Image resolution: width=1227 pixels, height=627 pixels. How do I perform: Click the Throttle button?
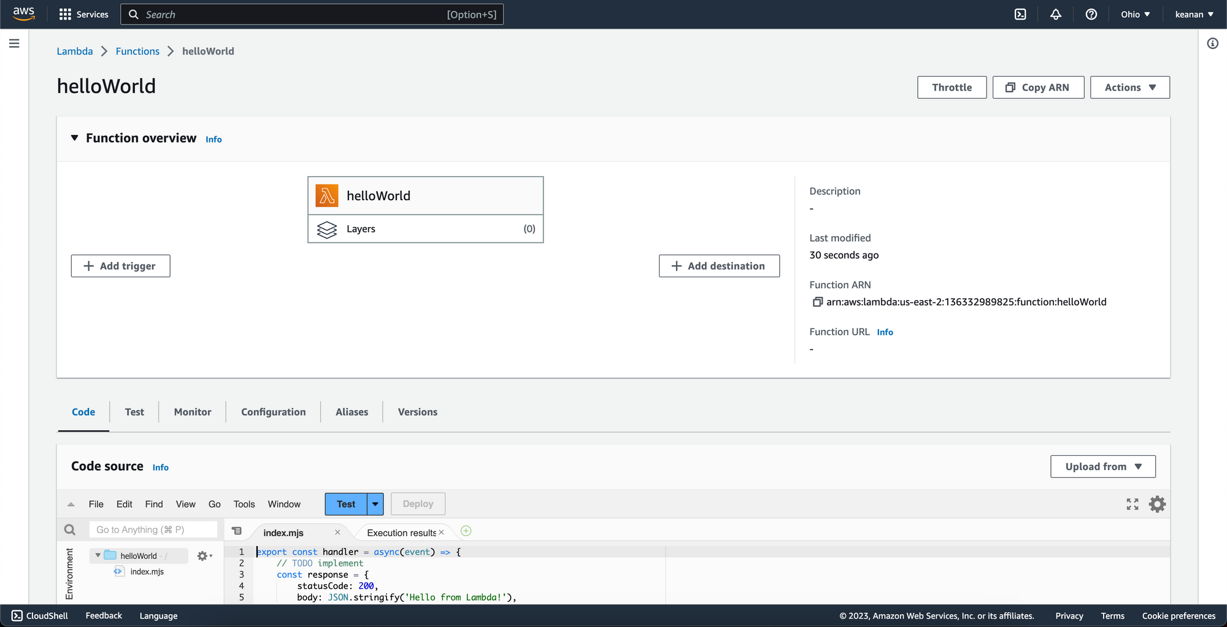coord(952,87)
